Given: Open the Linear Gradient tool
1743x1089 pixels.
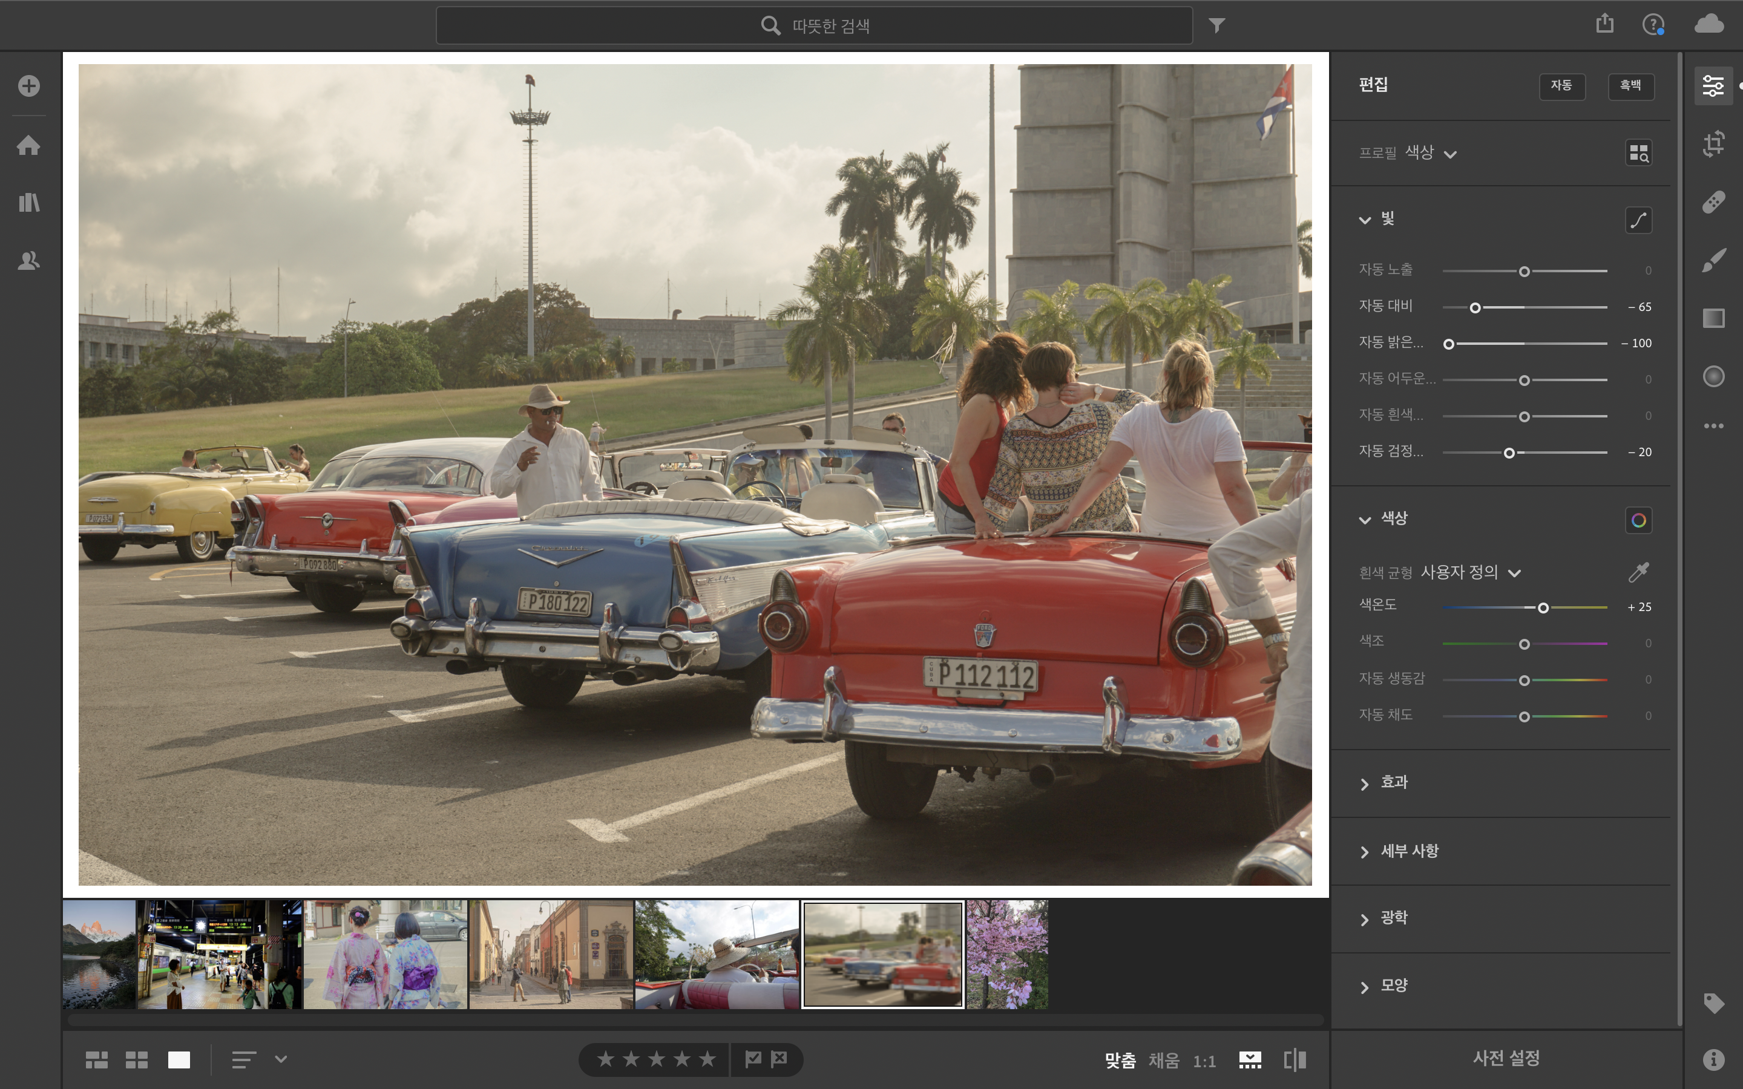Looking at the screenshot, I should (1713, 318).
